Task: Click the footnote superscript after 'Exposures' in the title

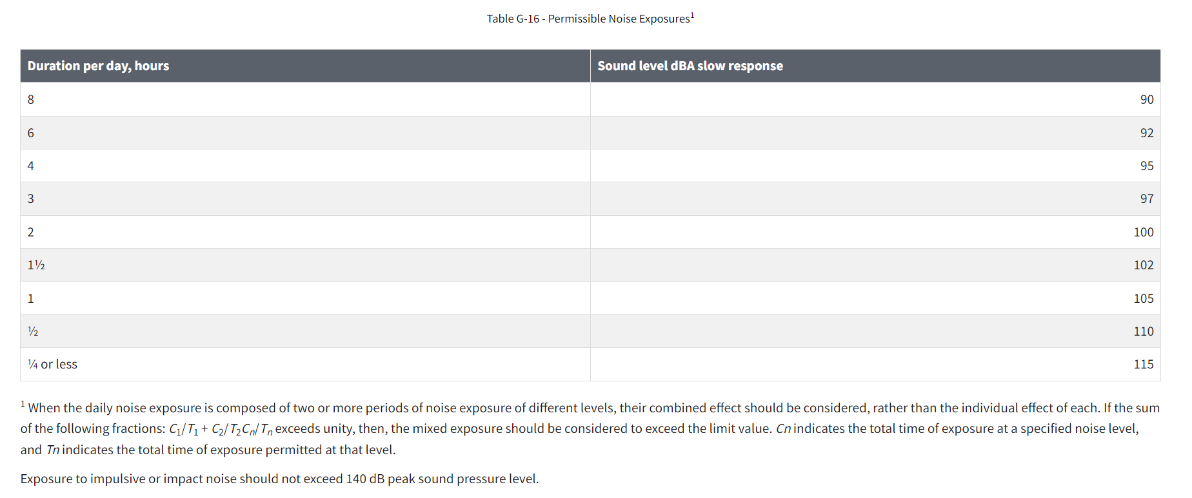Action: 692,15
